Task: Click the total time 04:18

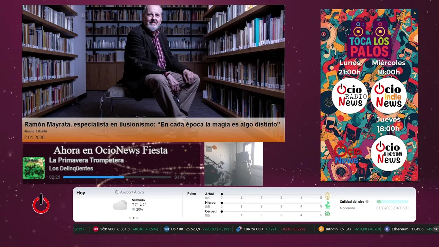Action: coord(180,177)
